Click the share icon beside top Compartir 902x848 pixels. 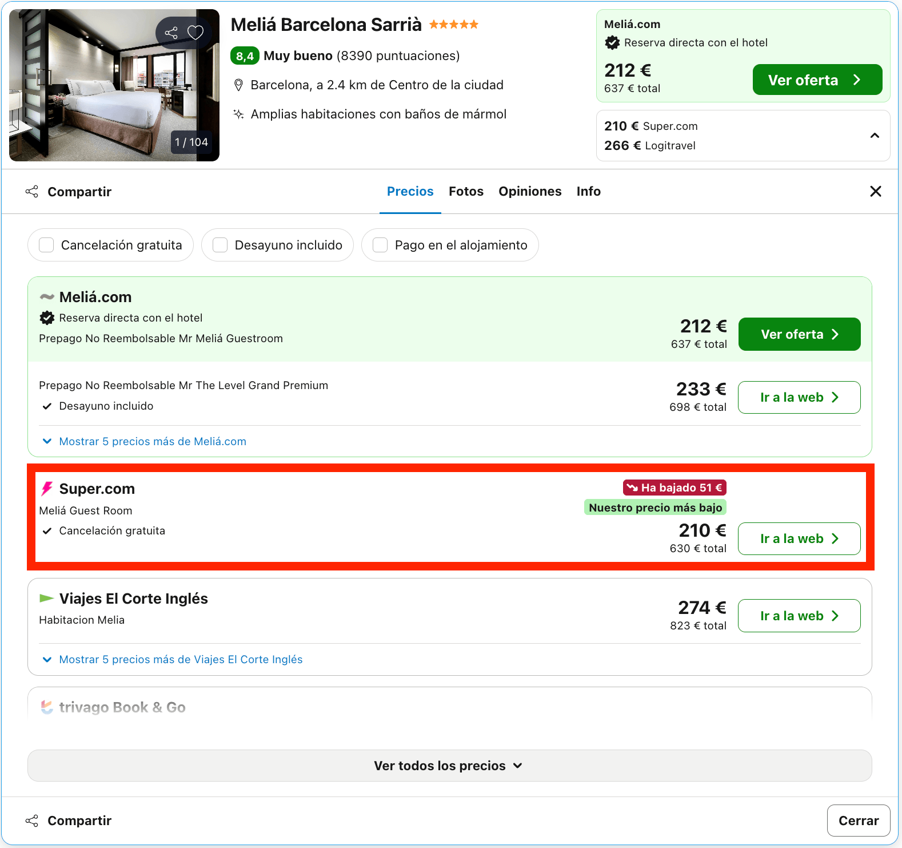click(32, 192)
